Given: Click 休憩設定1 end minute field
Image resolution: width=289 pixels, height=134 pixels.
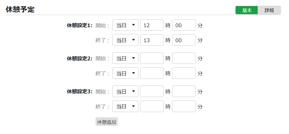Looking at the screenshot, I should point(184,40).
